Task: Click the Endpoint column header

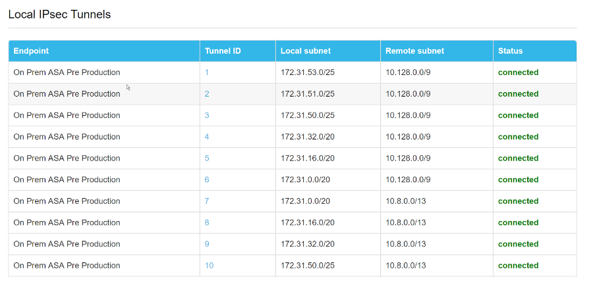Action: 31,51
